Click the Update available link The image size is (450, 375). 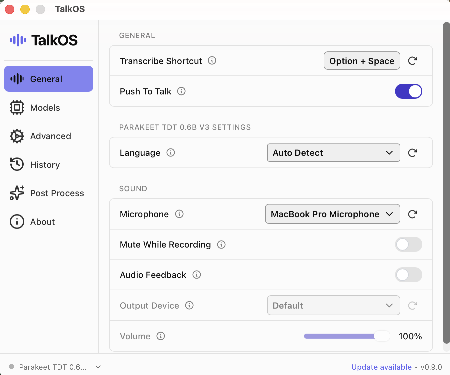click(382, 367)
